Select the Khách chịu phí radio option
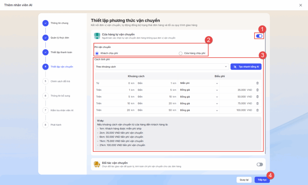 [97, 53]
